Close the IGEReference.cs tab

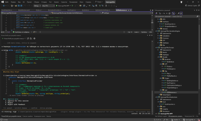[x=131, y=10]
